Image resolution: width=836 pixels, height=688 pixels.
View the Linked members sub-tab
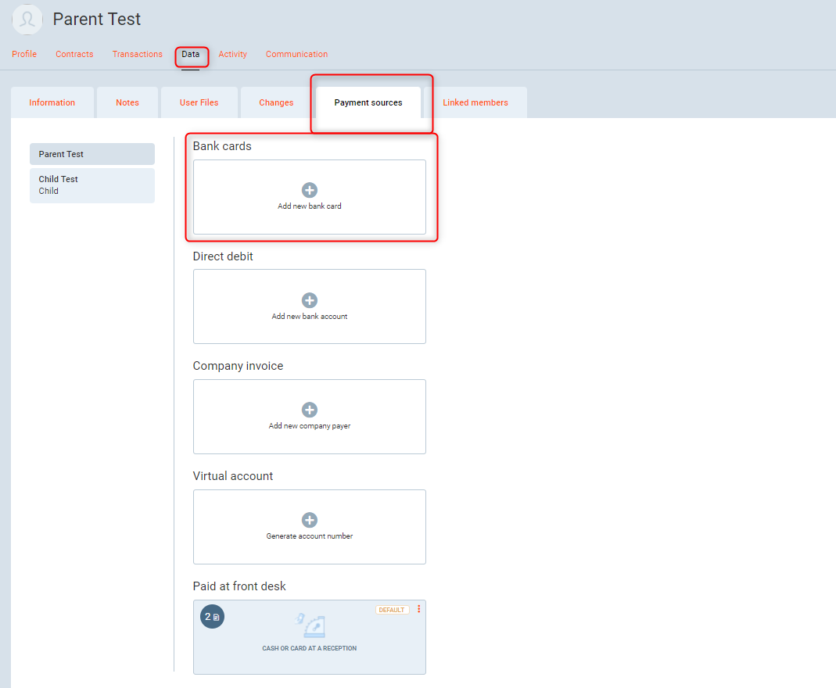tap(475, 102)
